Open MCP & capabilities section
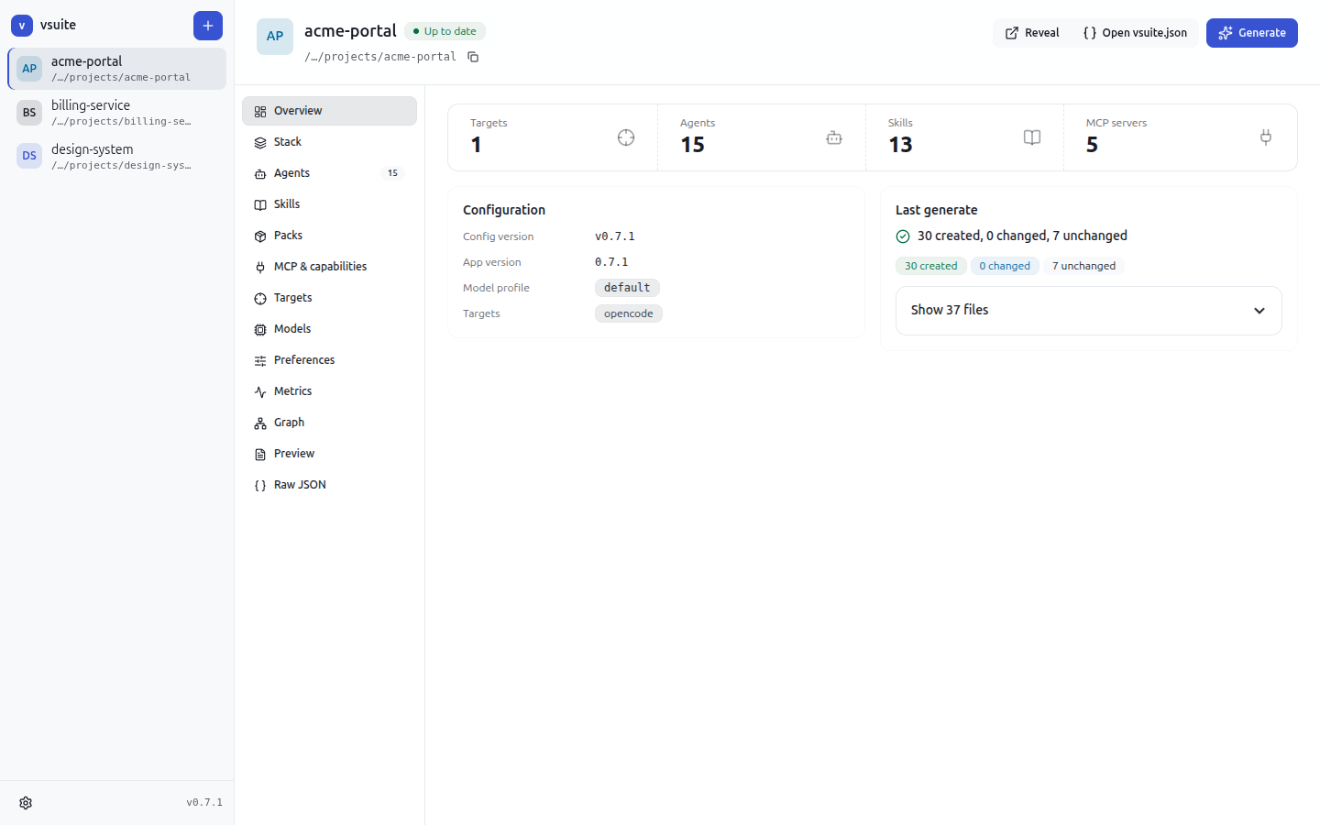 coord(329,267)
